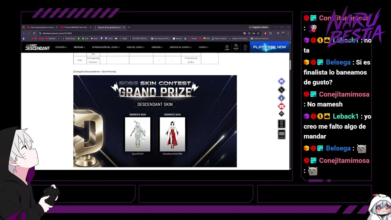The height and width of the screenshot is (220, 391).
Task: Close the '14 most AWKWARD Tech Fails' tab
Action: 90,27
